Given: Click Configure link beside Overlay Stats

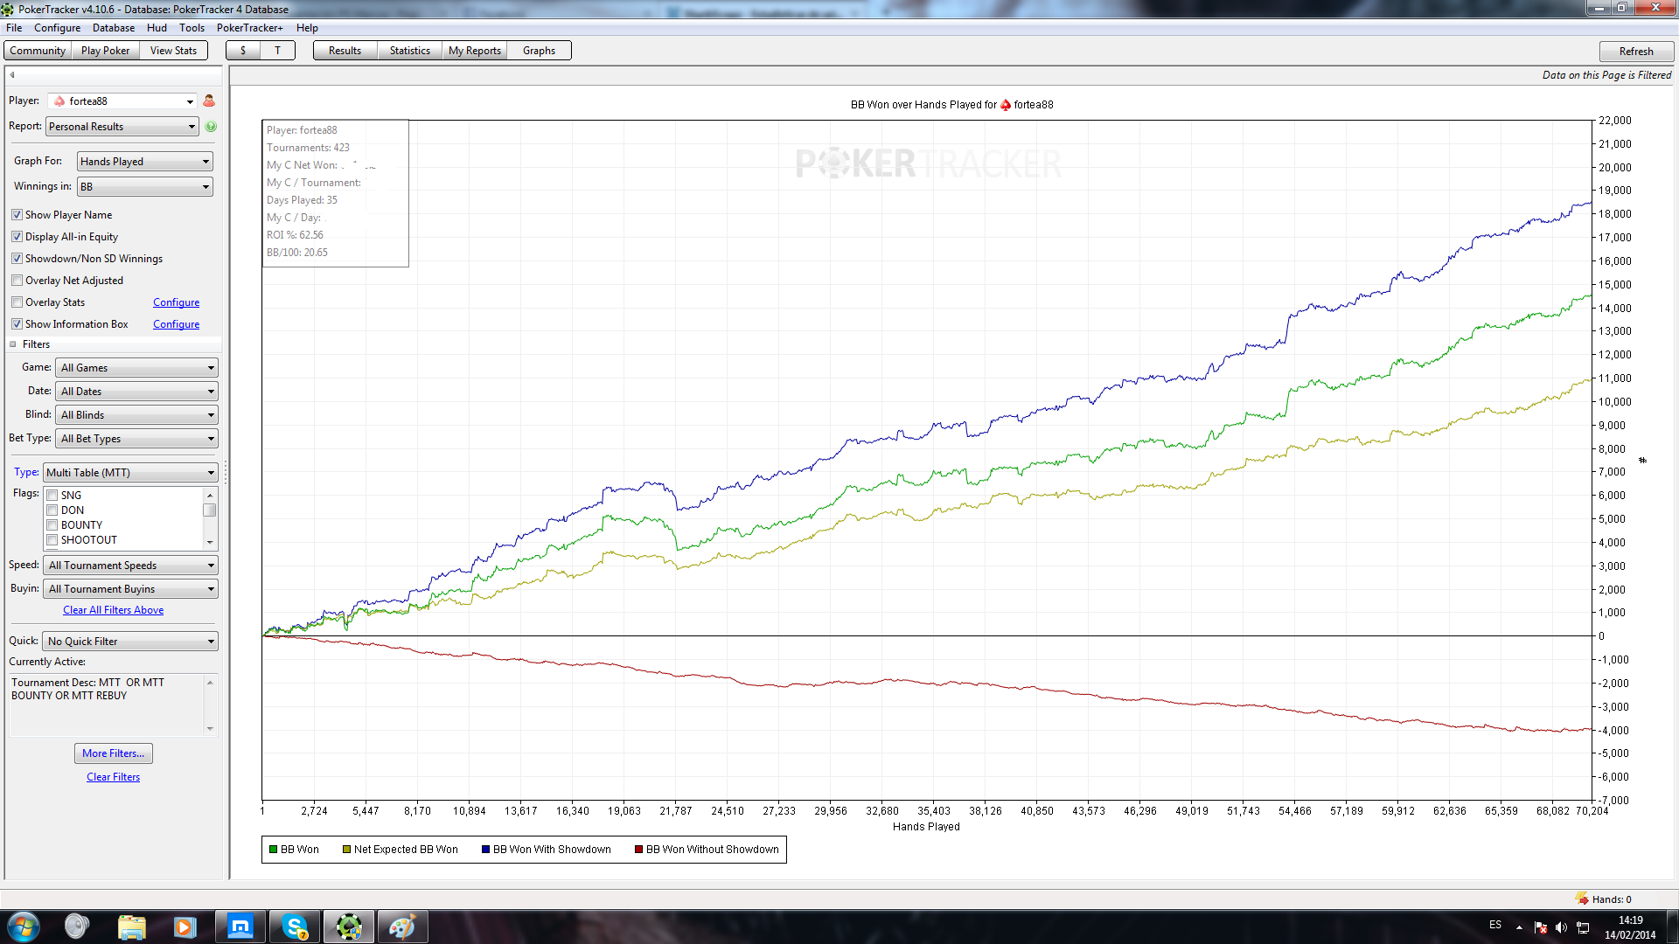Looking at the screenshot, I should point(176,302).
